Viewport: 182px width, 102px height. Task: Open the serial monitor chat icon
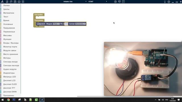(x=119, y=2)
